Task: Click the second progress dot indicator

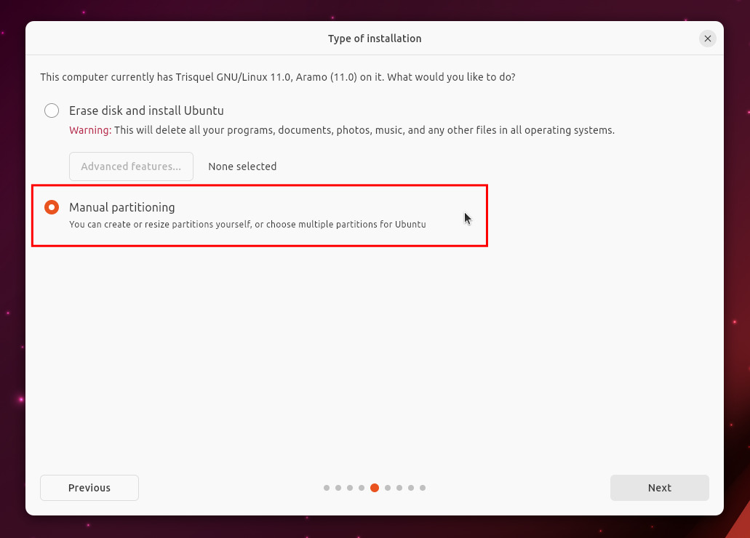Action: click(x=338, y=488)
